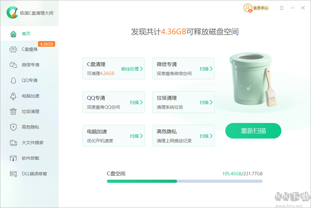Open 首页 tab in sidebar
Viewport: 311px width, 208px height.
coord(29,34)
